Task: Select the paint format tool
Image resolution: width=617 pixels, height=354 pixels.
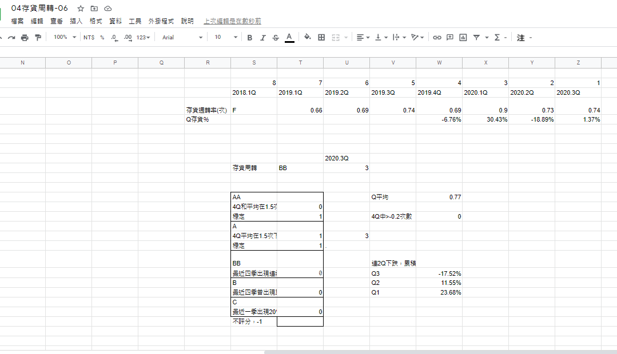Action: pyautogui.click(x=38, y=38)
